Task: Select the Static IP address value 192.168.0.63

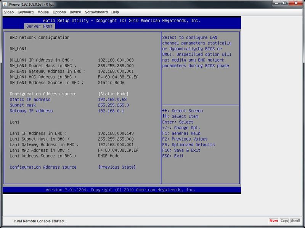Action: click(x=112, y=100)
